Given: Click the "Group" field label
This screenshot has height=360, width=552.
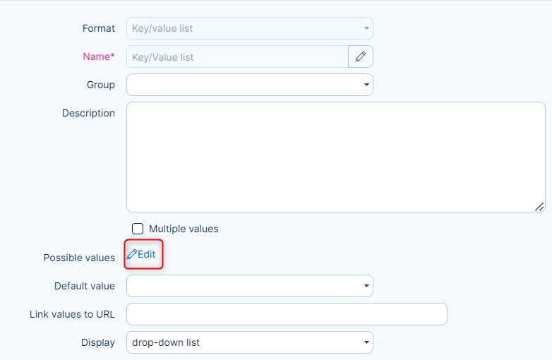Looking at the screenshot, I should click(100, 85).
